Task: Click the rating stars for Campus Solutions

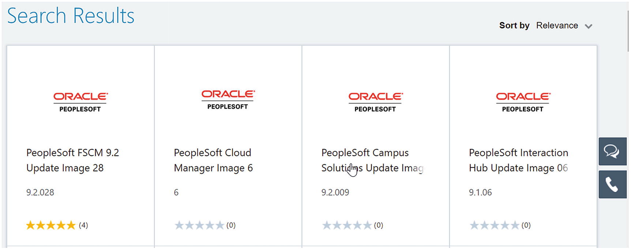Action: click(347, 225)
